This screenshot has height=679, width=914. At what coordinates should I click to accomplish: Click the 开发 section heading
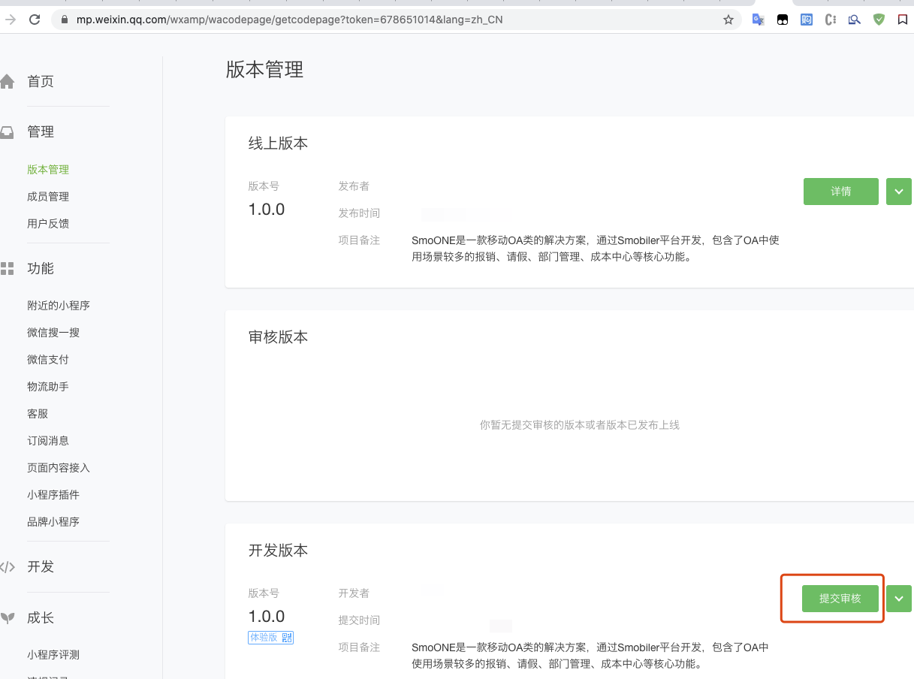[x=41, y=567]
